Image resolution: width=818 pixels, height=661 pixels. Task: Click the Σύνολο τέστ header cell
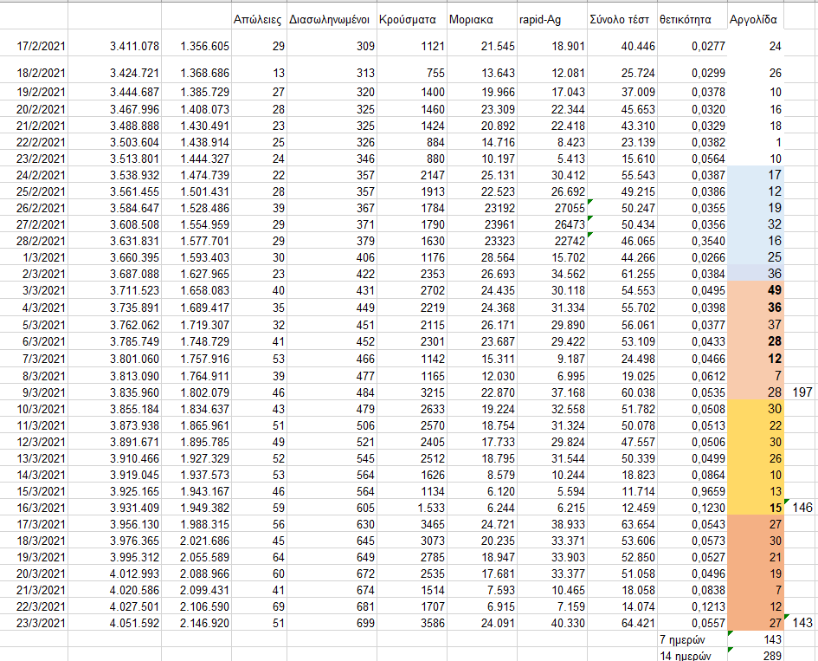(x=621, y=19)
